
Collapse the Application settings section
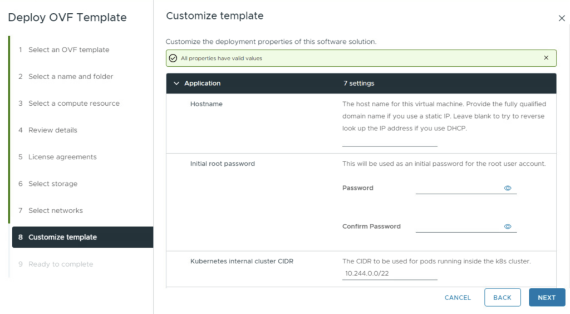pyautogui.click(x=177, y=84)
